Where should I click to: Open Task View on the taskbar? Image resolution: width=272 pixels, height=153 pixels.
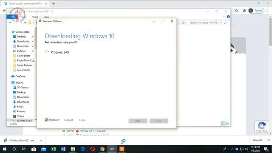click(x=24, y=149)
